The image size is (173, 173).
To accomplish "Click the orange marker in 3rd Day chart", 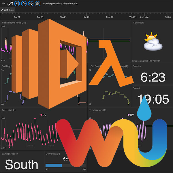I will [x=79, y=104].
